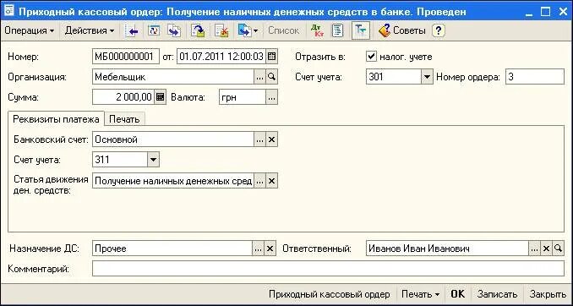Expand the Счет учета 311 dropdown
Image resolution: width=573 pixels, height=306 pixels.
point(153,160)
